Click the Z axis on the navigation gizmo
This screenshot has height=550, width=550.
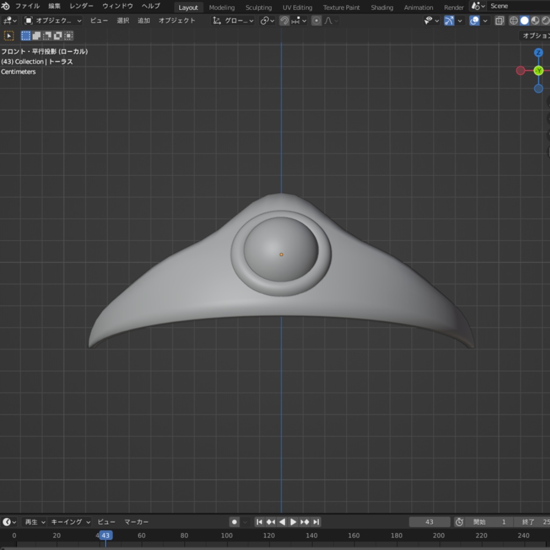pos(538,53)
